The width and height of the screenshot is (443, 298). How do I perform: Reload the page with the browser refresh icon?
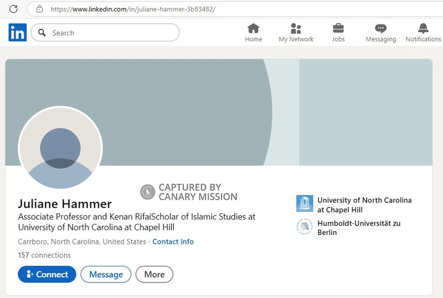[x=13, y=9]
